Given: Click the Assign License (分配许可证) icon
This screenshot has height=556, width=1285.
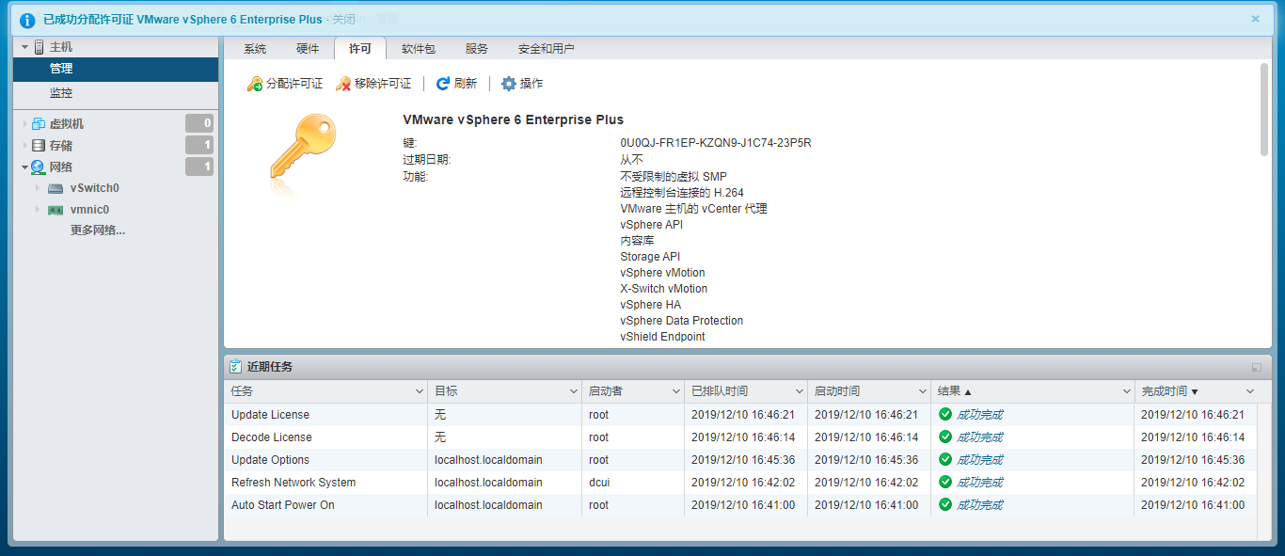Looking at the screenshot, I should pyautogui.click(x=254, y=84).
